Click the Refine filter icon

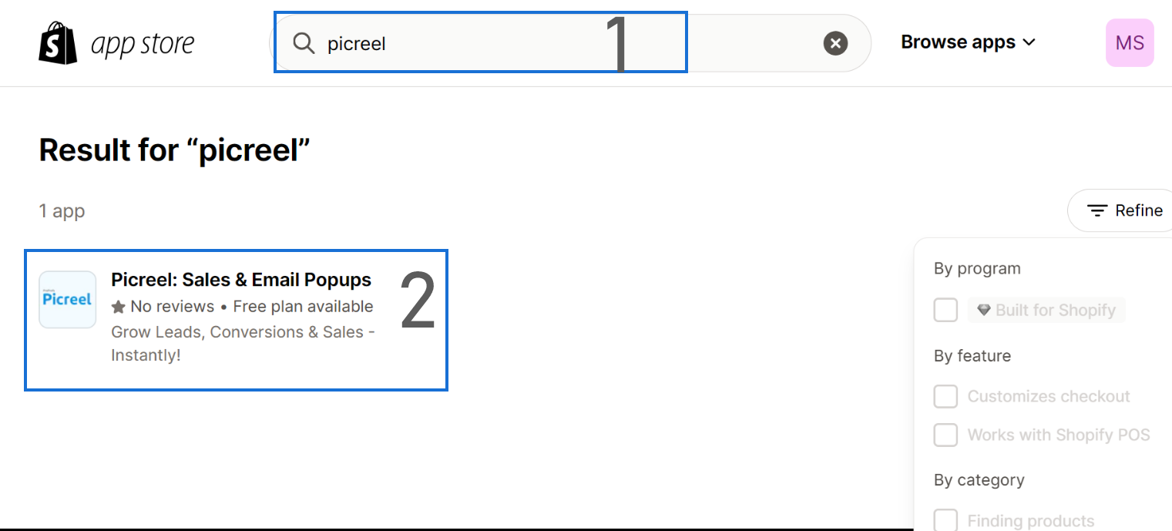pos(1097,210)
